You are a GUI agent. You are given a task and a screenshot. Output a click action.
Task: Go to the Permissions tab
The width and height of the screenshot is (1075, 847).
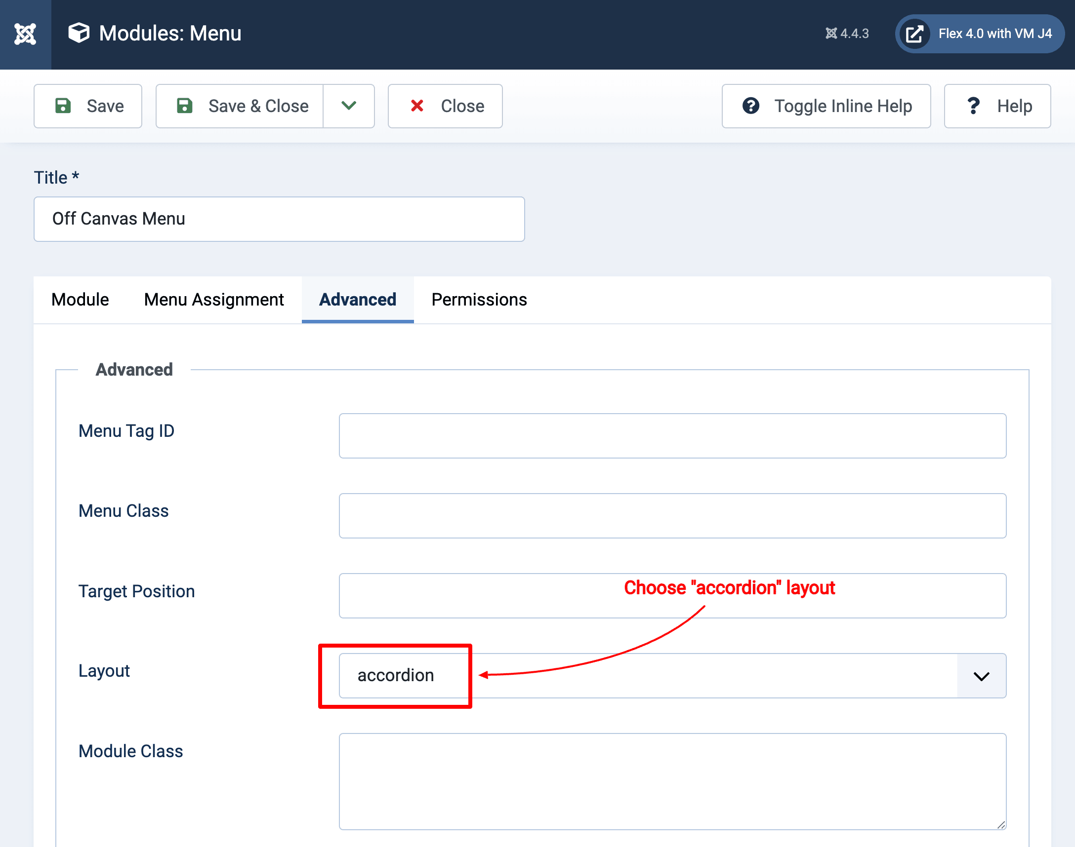[x=479, y=300]
